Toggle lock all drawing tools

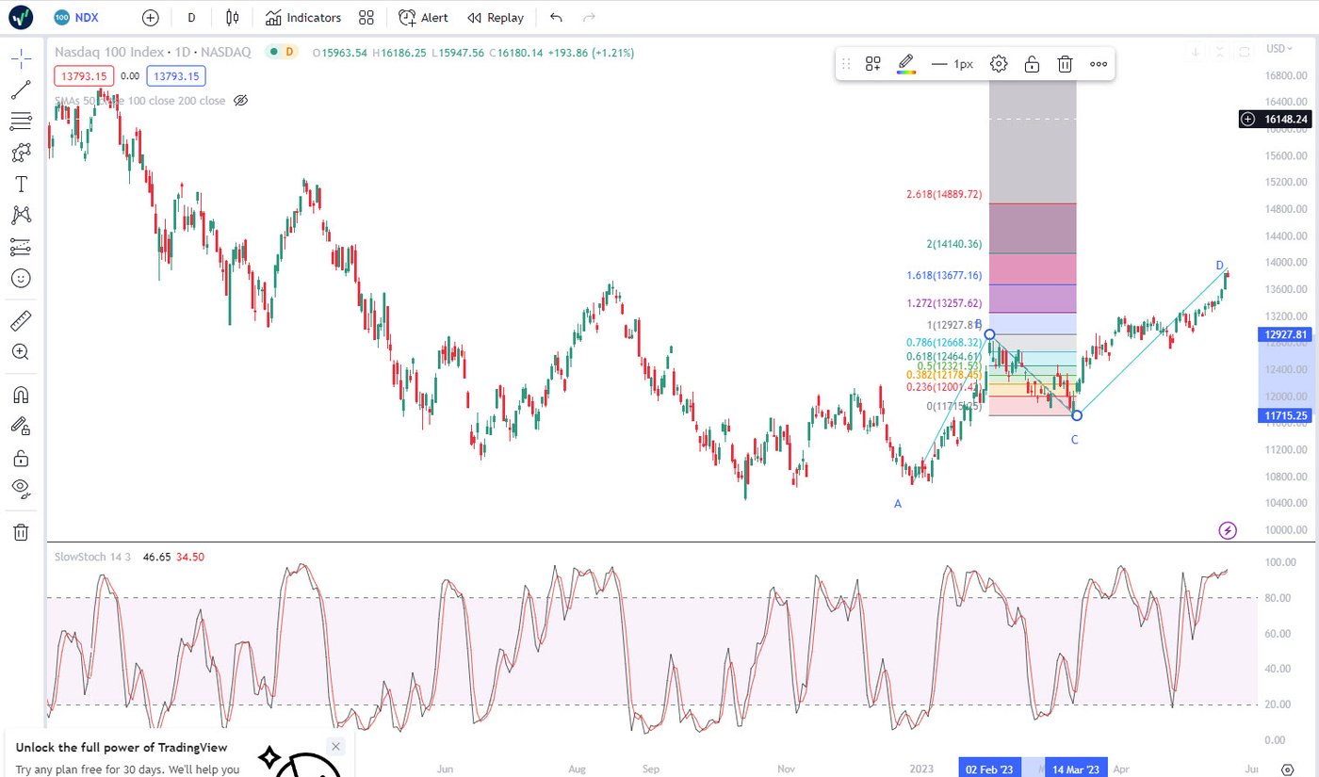[x=21, y=459]
